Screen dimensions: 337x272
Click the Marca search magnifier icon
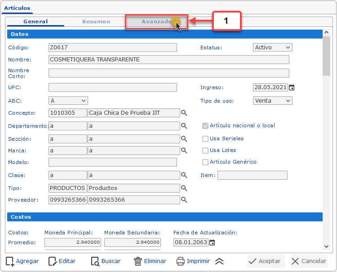(184, 151)
